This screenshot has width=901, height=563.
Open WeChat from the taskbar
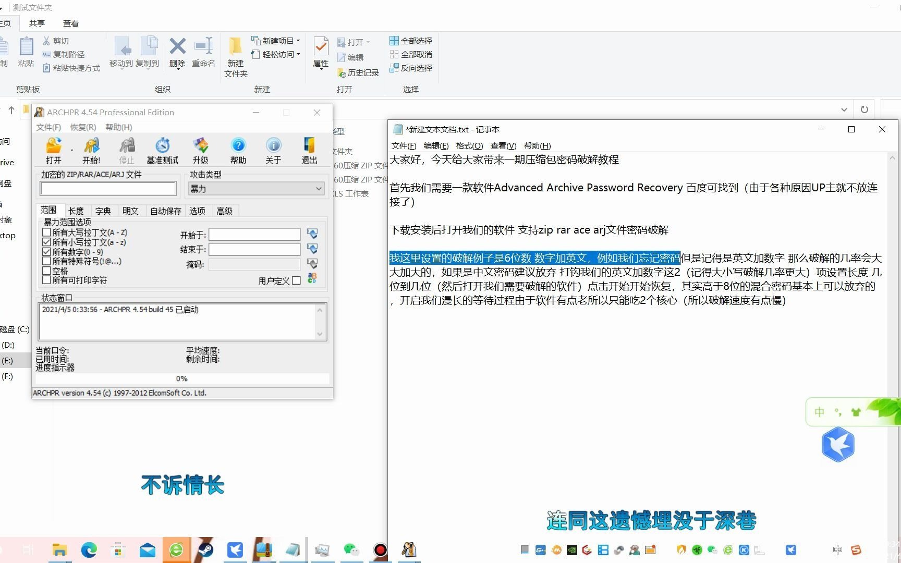[x=351, y=549]
